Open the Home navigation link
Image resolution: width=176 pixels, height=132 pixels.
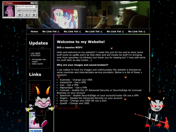(x=34, y=32)
